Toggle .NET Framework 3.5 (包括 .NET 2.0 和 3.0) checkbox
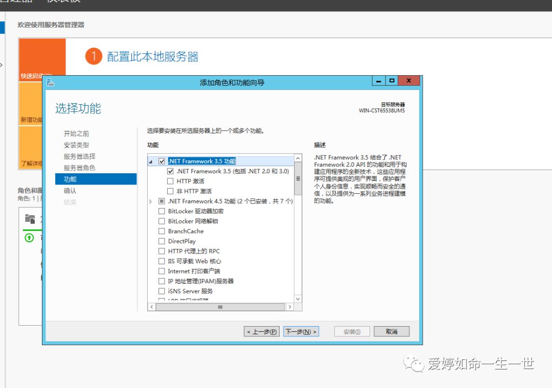This screenshot has width=552, height=388. click(170, 171)
